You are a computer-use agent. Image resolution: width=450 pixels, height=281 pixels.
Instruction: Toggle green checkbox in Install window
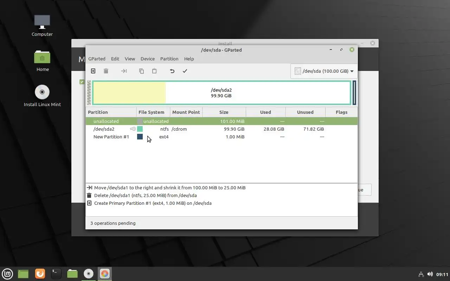coord(82,82)
